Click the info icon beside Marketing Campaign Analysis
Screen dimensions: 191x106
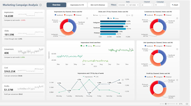click(40, 5)
